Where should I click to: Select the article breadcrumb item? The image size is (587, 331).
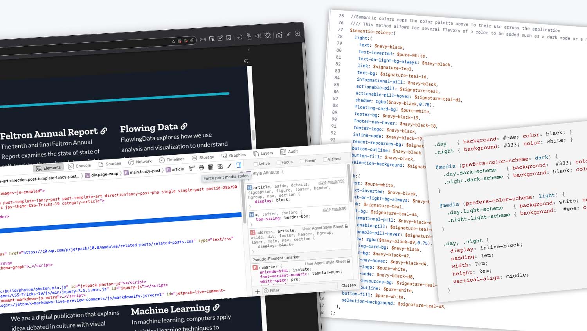175,169
